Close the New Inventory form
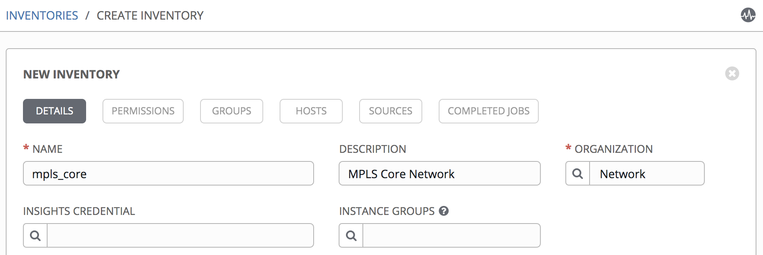The width and height of the screenshot is (763, 255). coord(732,74)
